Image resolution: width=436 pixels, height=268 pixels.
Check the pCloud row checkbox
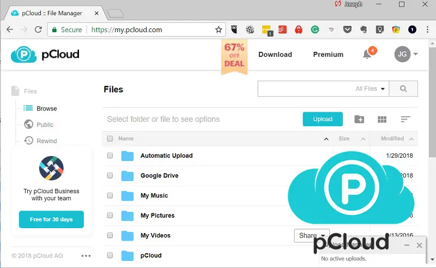110,255
